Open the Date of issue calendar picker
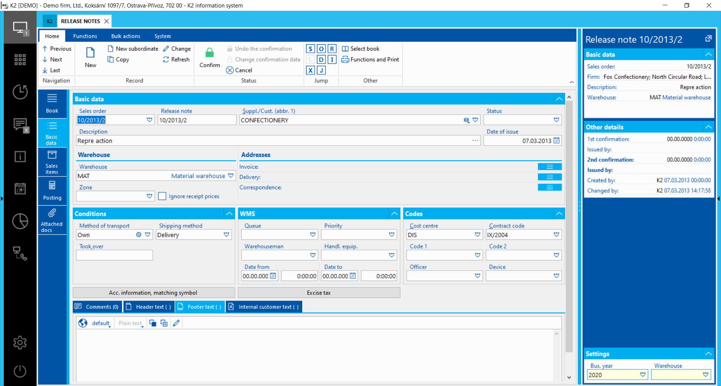This screenshot has width=721, height=386. pyautogui.click(x=557, y=141)
